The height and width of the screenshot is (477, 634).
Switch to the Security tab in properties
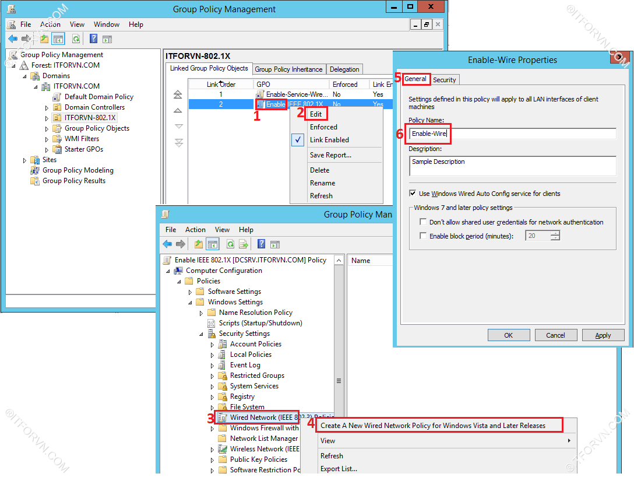[445, 80]
